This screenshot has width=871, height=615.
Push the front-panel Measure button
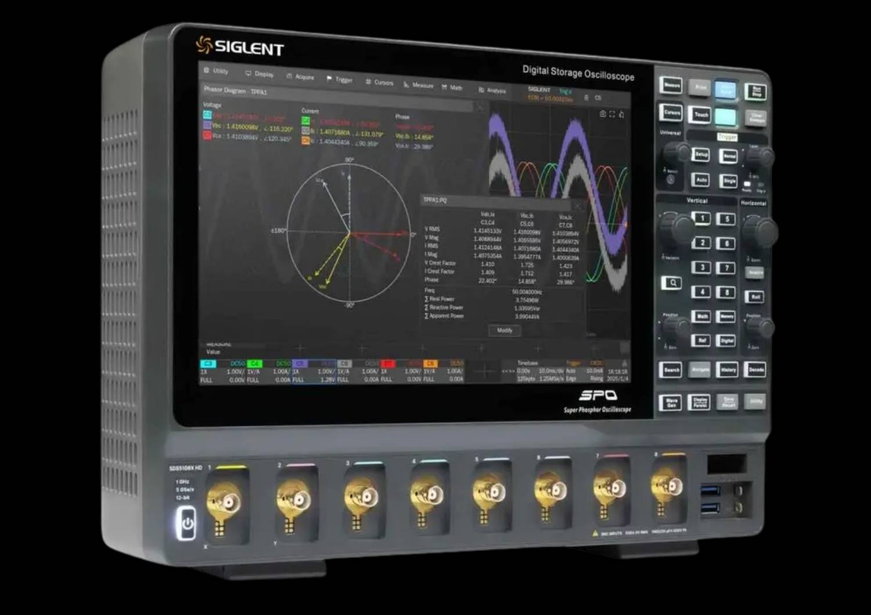coord(672,85)
